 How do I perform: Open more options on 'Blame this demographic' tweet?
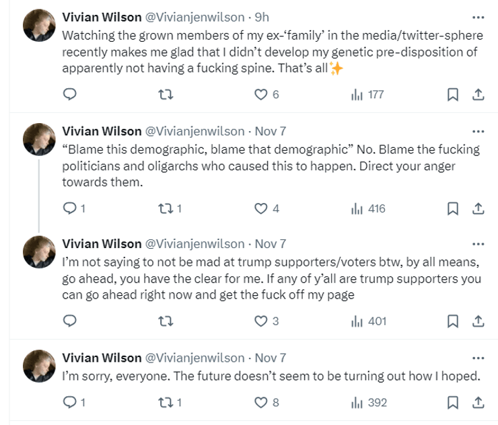click(478, 131)
